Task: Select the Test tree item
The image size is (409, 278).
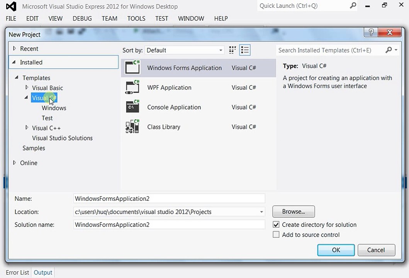Action: pyautogui.click(x=47, y=118)
